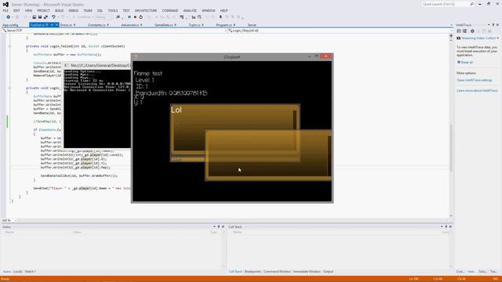The height and width of the screenshot is (282, 502).
Task: Toggle auto-hide pin on Call Stack panel
Action: [446, 226]
